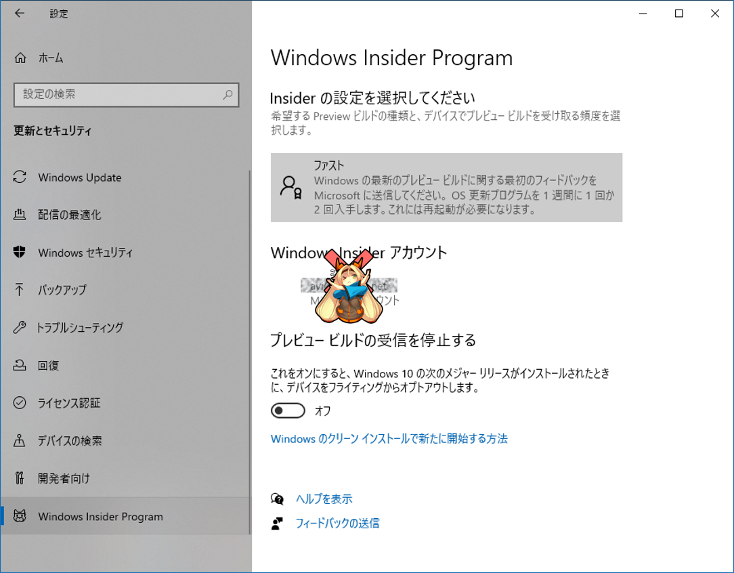Open 開発者向け page
Screen dimensions: 734x573
point(125,478)
